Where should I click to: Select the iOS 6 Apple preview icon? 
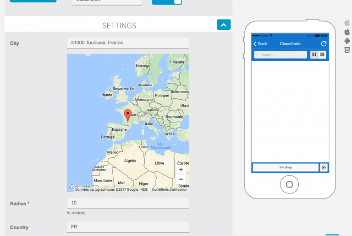(x=347, y=32)
